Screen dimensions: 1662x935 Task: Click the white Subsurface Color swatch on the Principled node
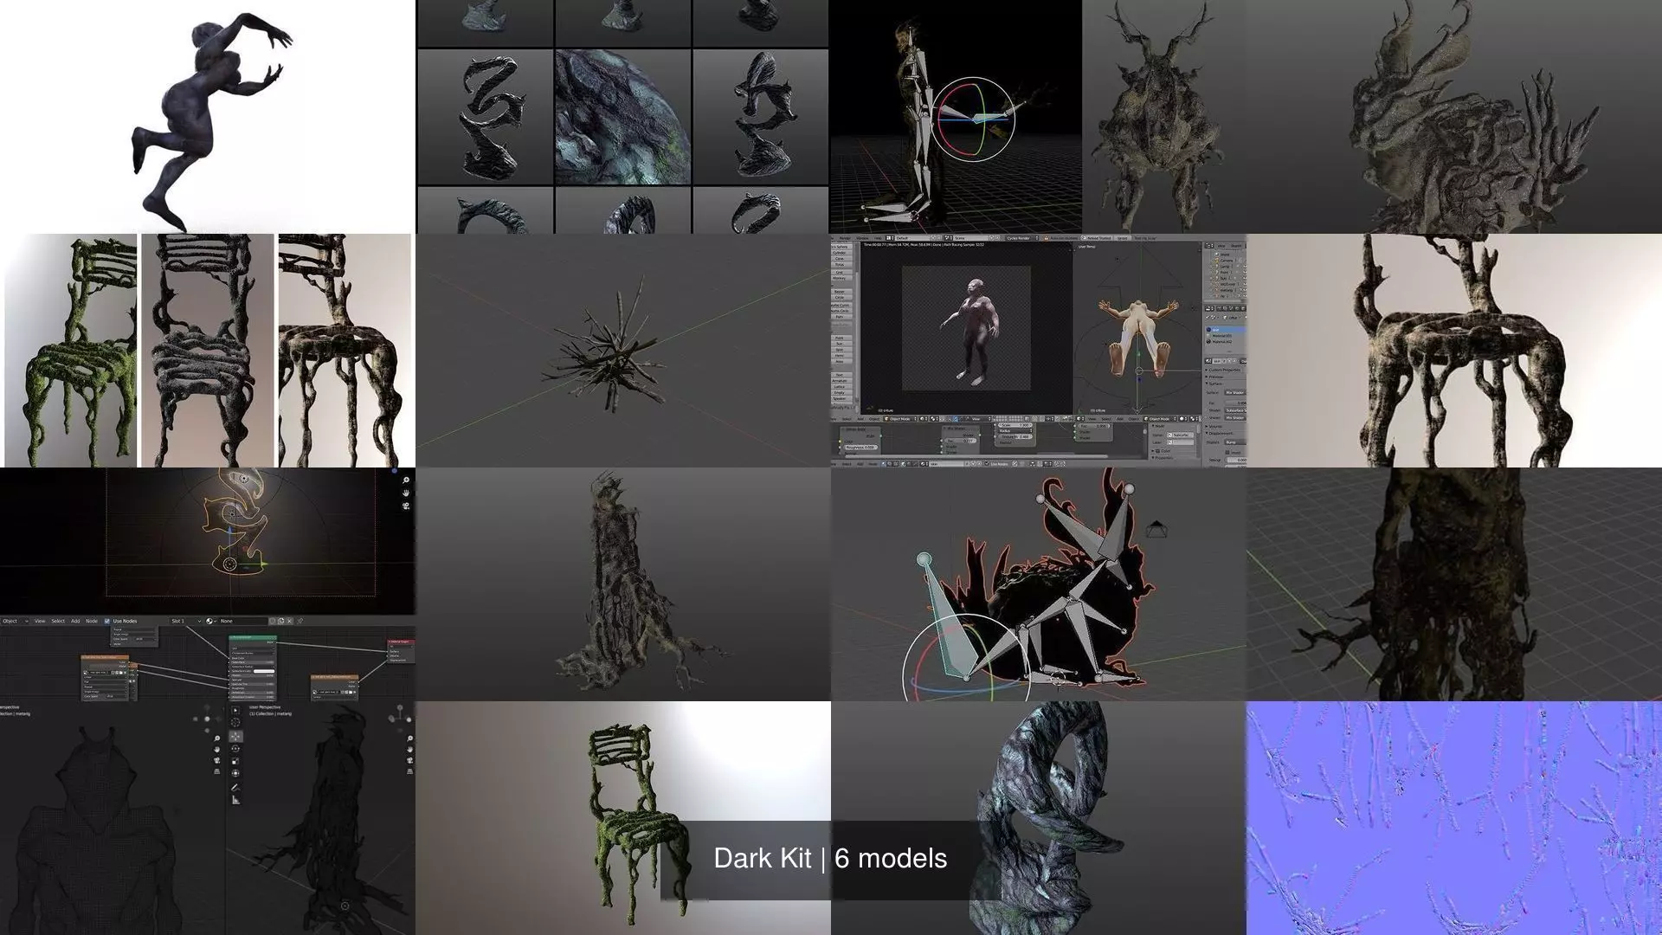pos(264,671)
